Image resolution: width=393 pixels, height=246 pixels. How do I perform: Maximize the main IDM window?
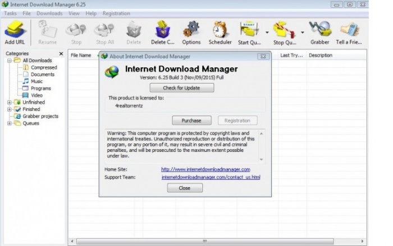tap(350, 4)
